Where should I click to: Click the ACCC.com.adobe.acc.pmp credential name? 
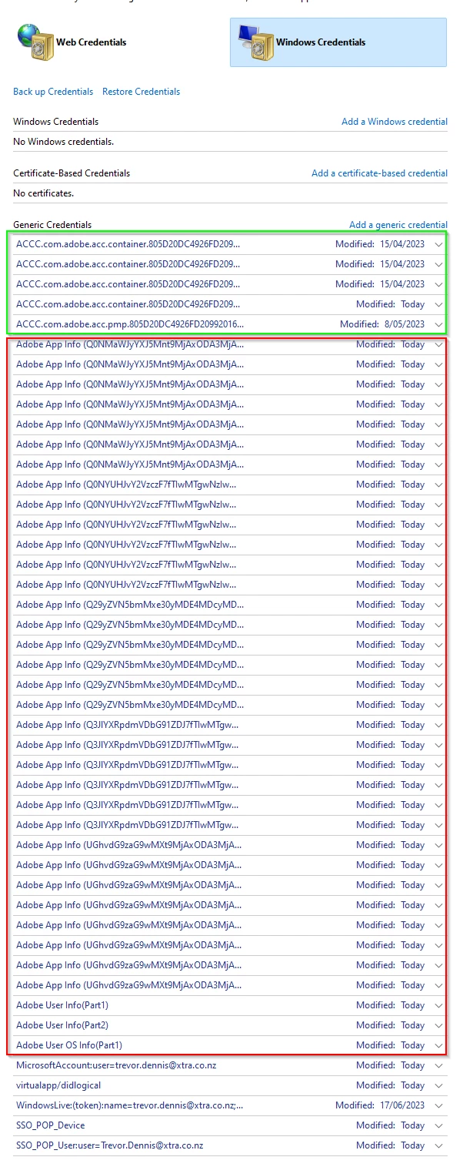[129, 324]
